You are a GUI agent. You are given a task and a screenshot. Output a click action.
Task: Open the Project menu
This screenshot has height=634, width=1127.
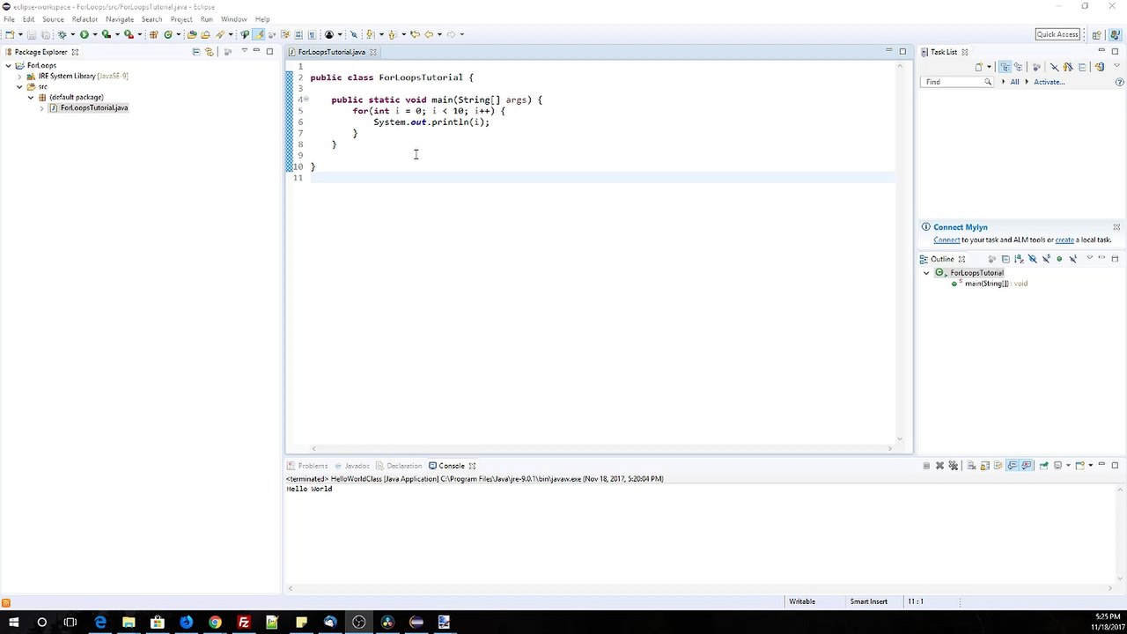(181, 18)
